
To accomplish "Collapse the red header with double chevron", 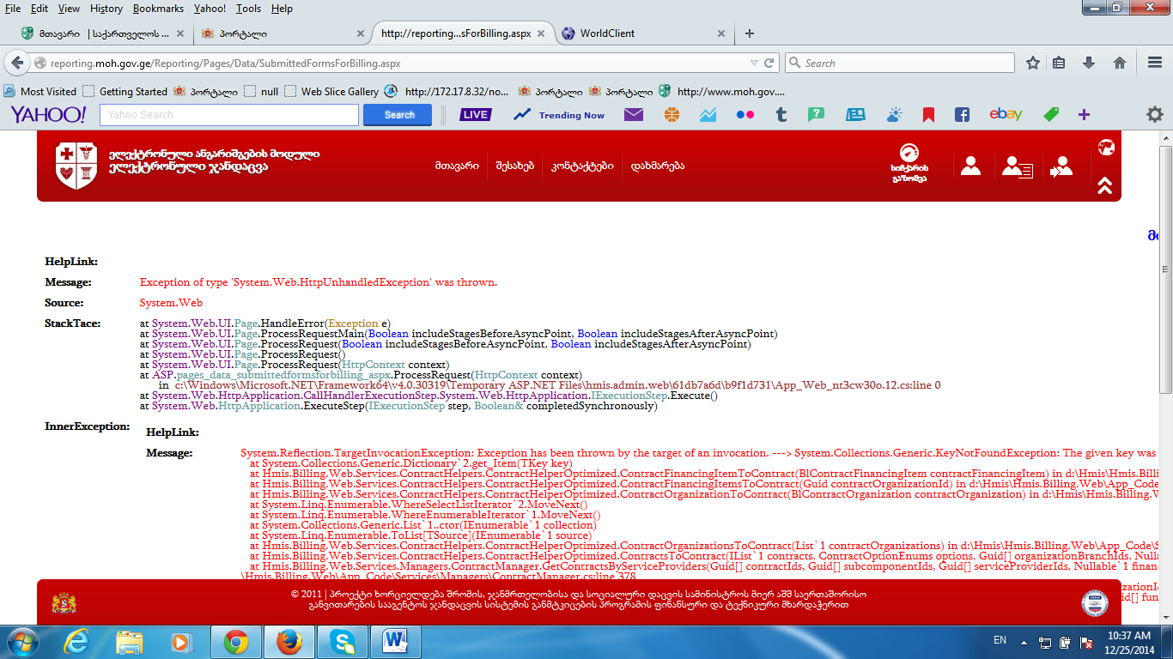I will (x=1105, y=185).
